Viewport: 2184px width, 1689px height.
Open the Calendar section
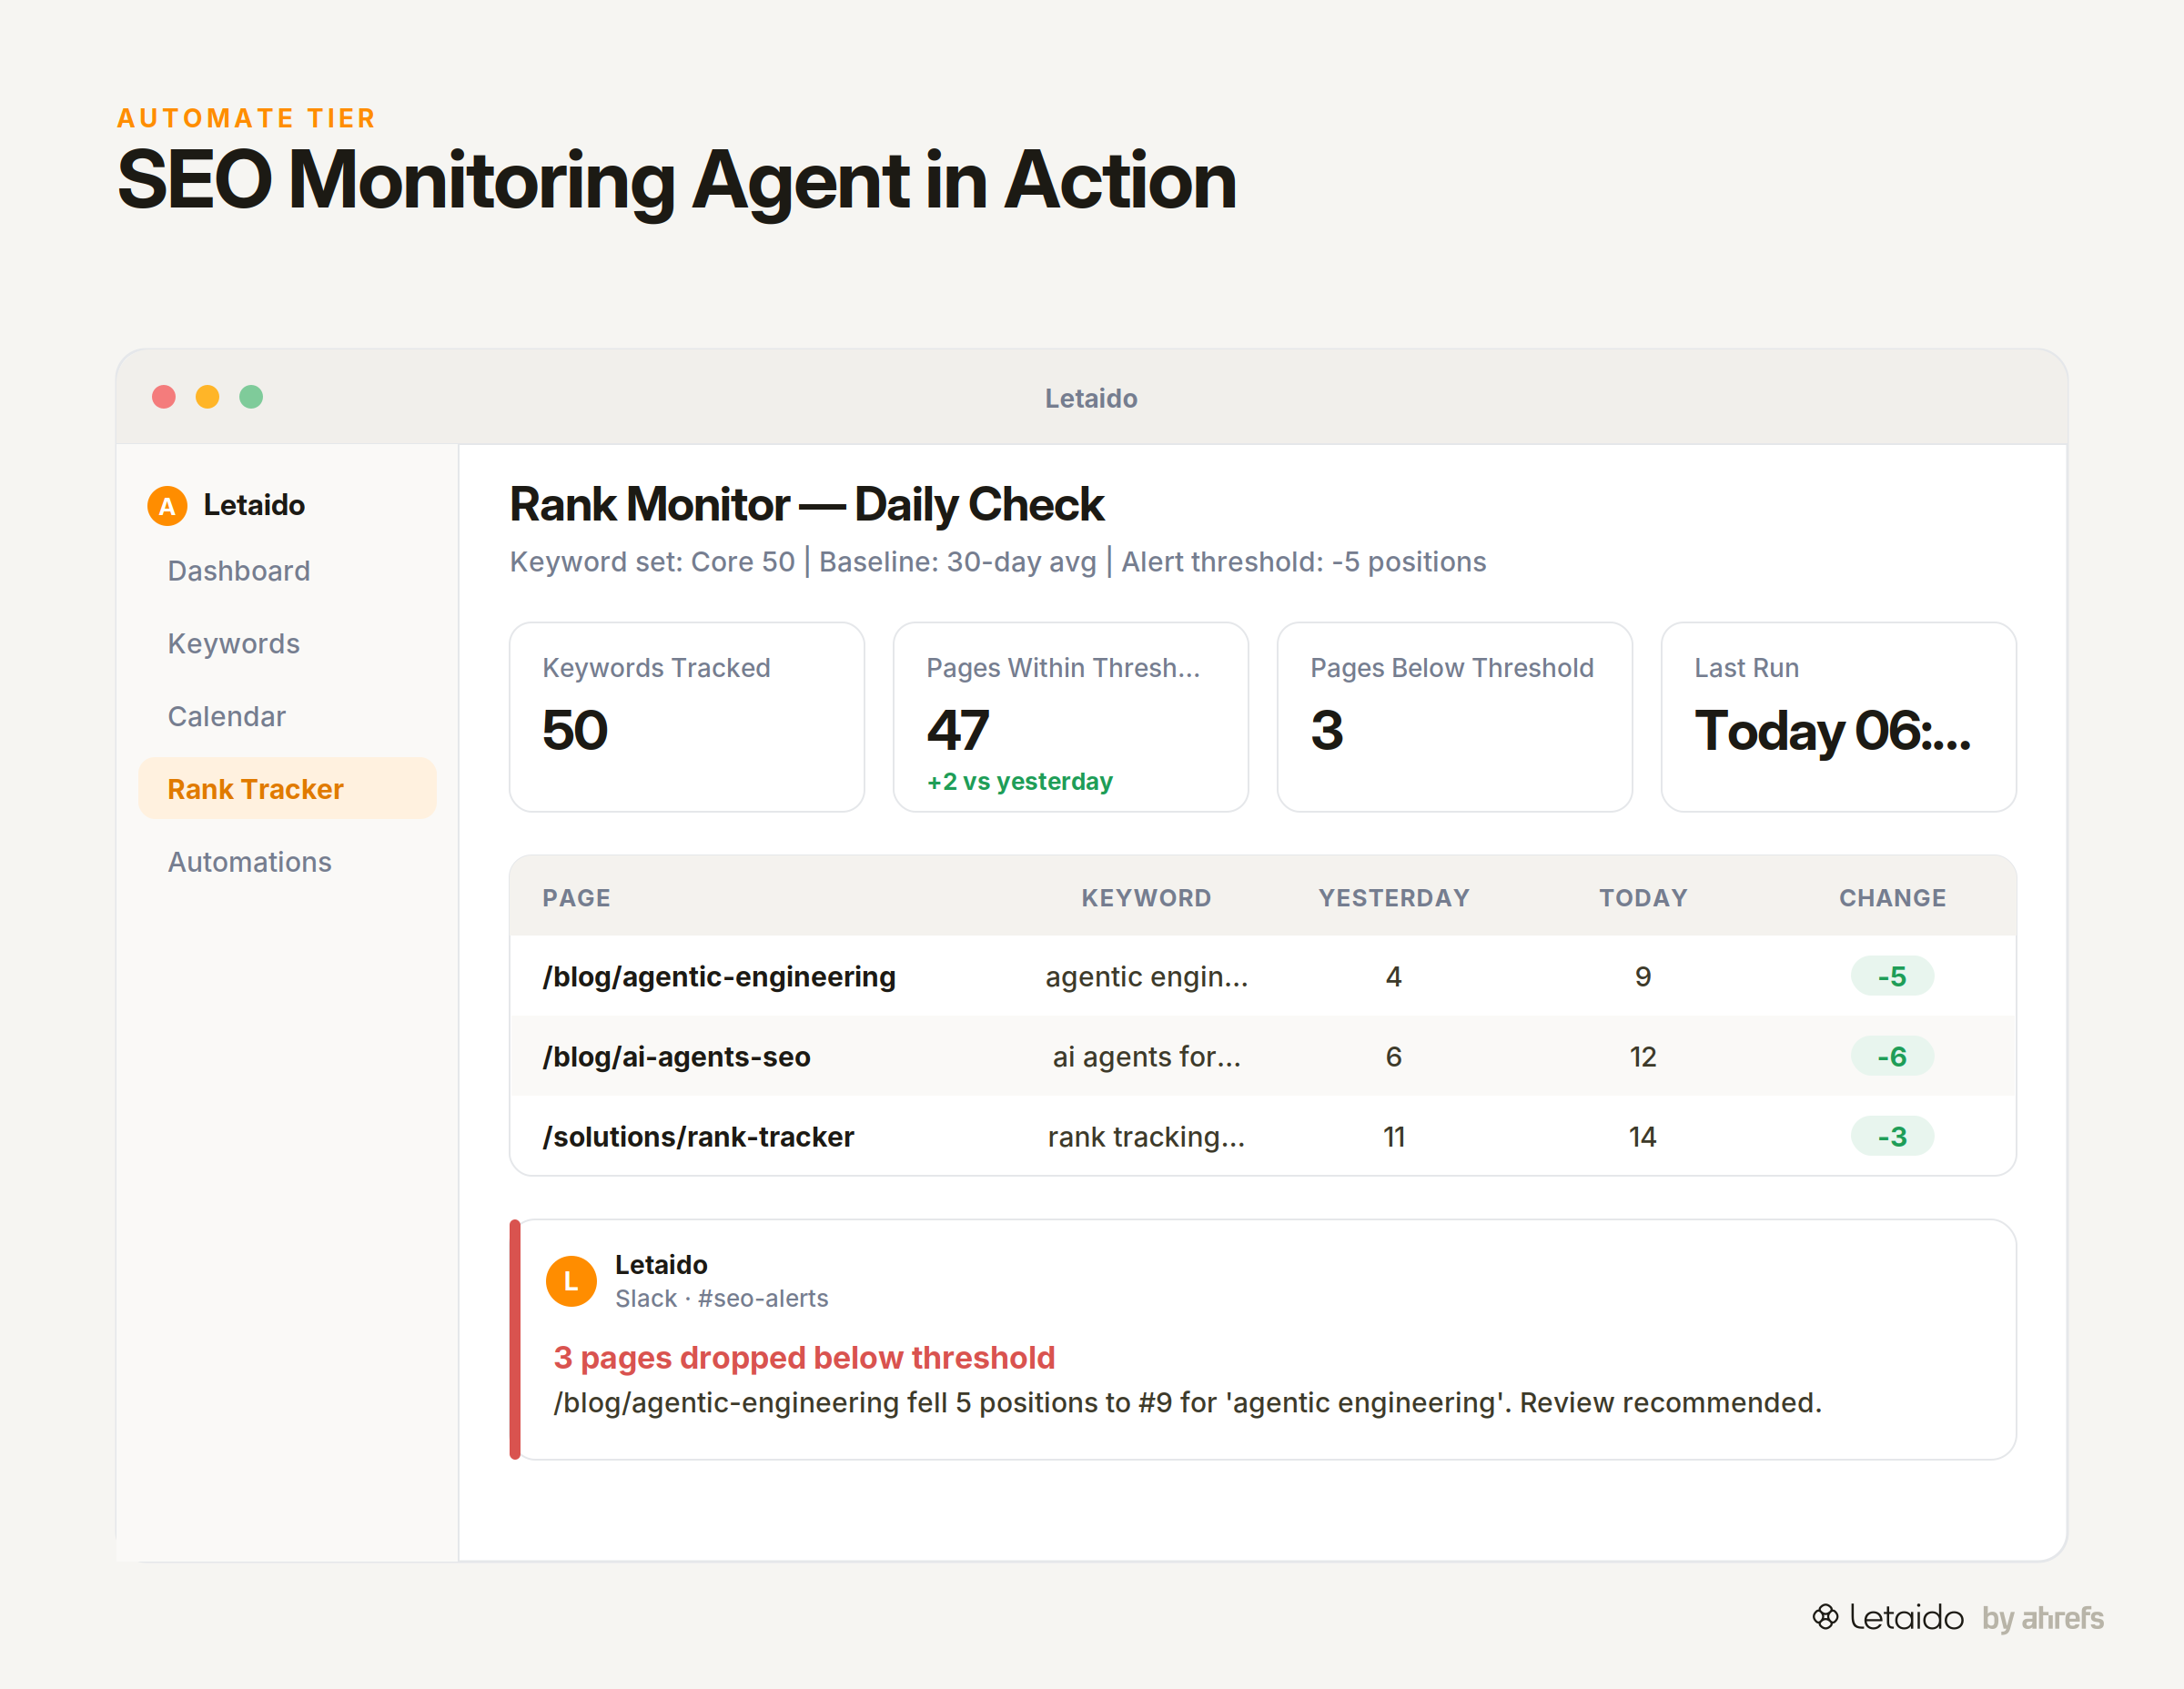(287, 717)
